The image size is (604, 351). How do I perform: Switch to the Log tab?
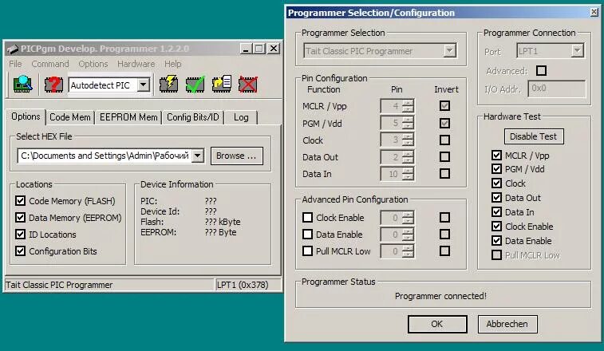(241, 117)
